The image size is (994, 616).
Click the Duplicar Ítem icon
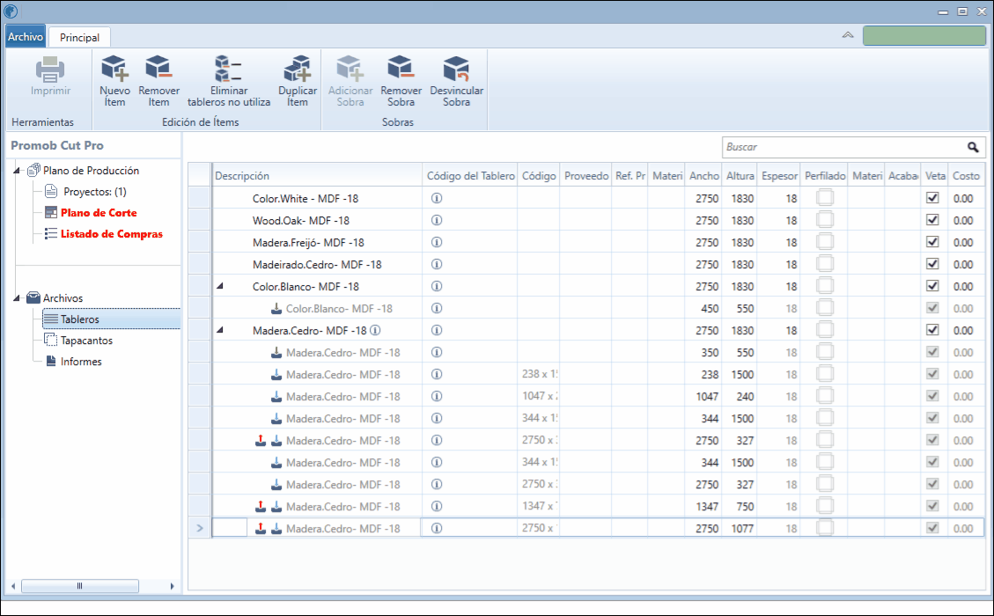pos(298,69)
